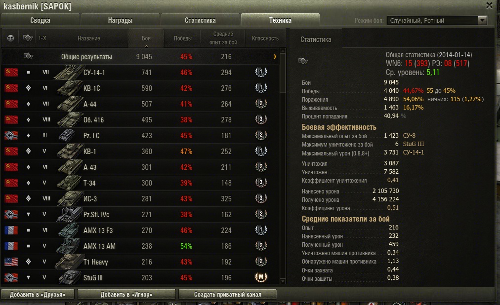
Task: Sort list by Бои column
Action: [146, 38]
